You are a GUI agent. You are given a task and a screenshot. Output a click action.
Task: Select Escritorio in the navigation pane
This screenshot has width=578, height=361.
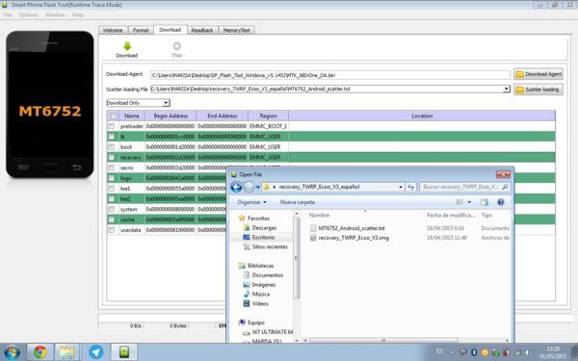(x=259, y=238)
